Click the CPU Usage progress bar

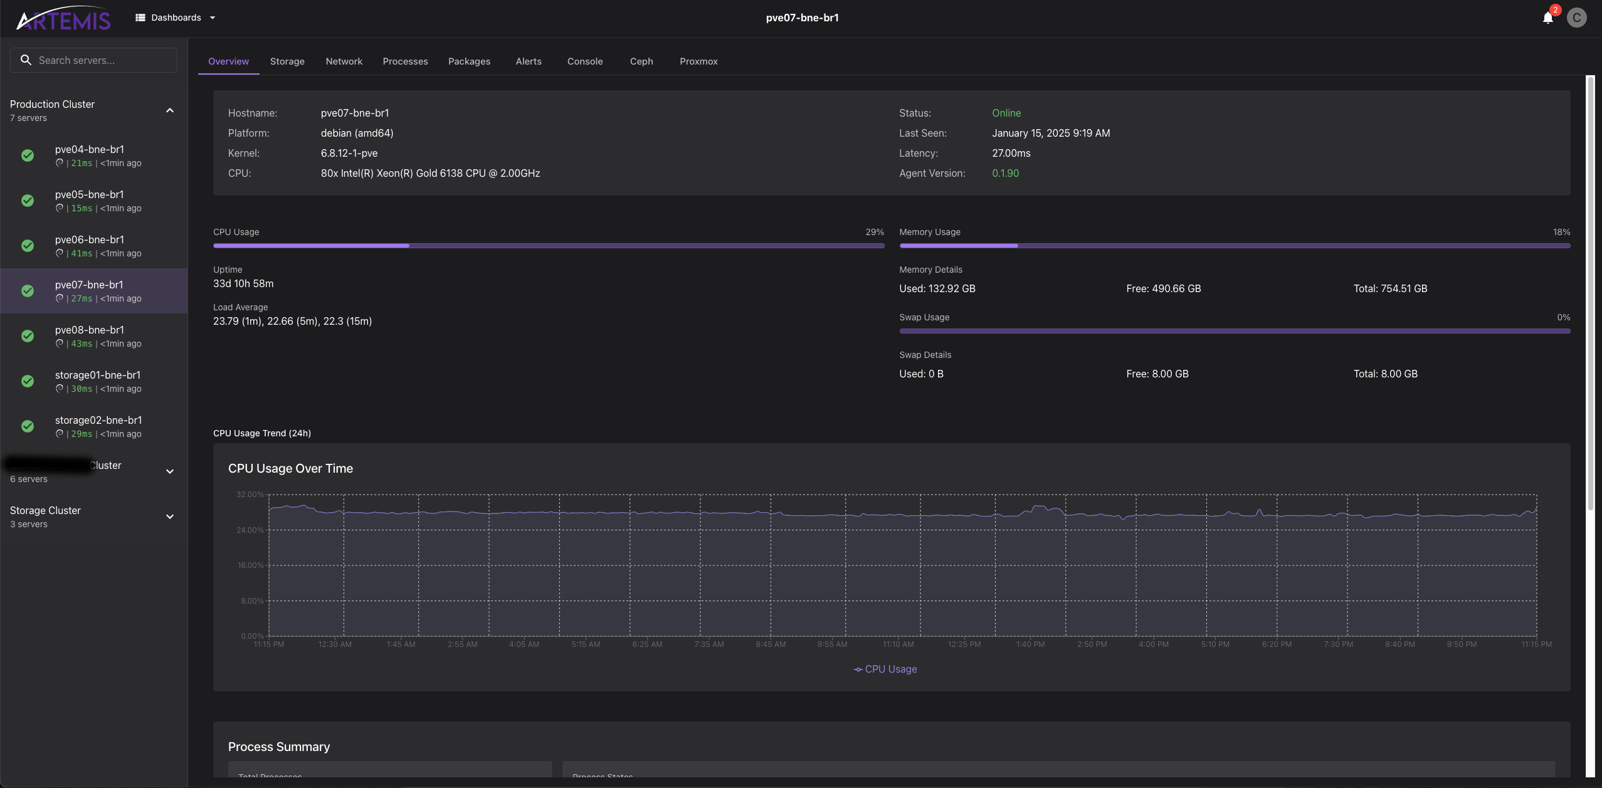(x=548, y=246)
